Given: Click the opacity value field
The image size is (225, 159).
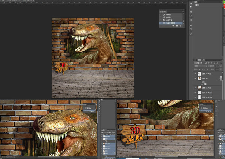Looking at the screenshot, I should coord(217,66).
